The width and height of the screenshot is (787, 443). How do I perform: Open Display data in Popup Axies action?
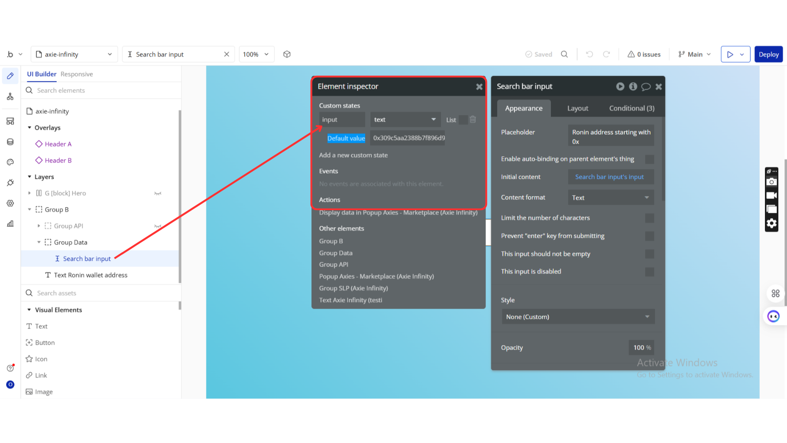398,213
